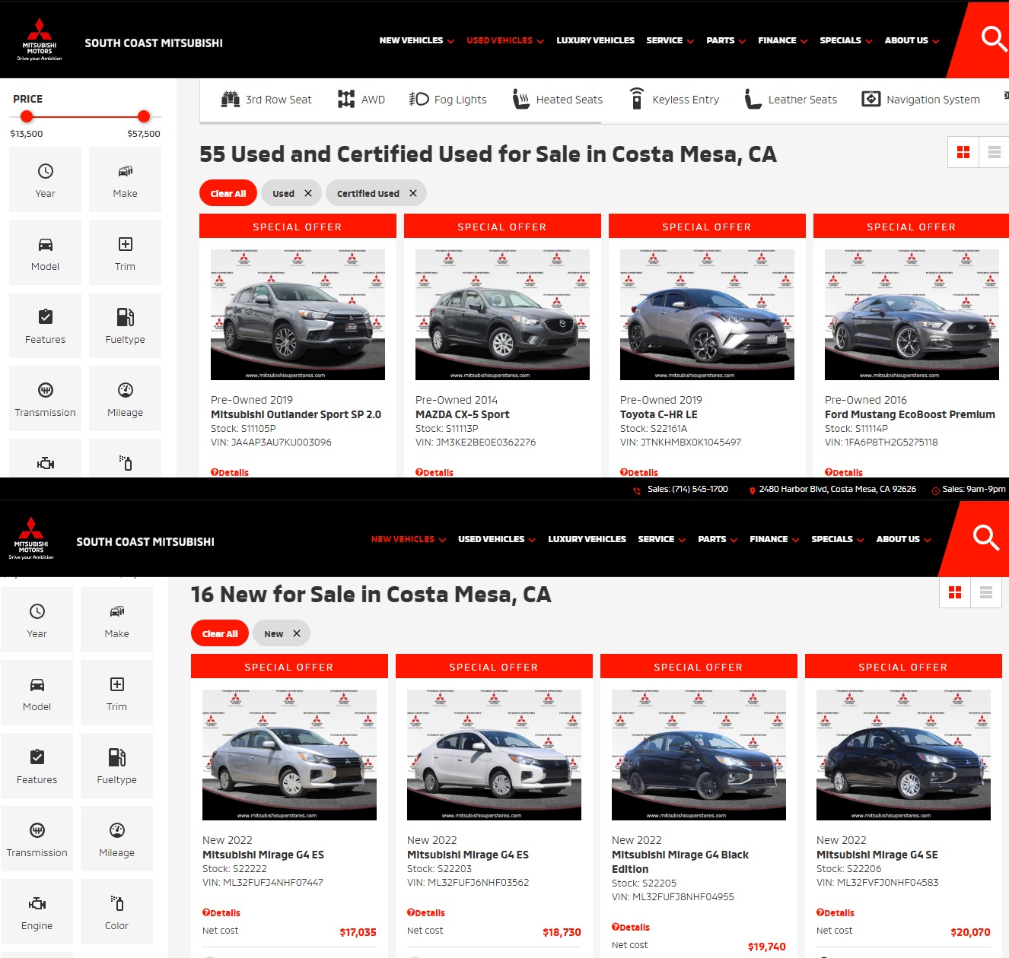Click the search magnifier in lower header
The width and height of the screenshot is (1009, 958).
pyautogui.click(x=985, y=538)
